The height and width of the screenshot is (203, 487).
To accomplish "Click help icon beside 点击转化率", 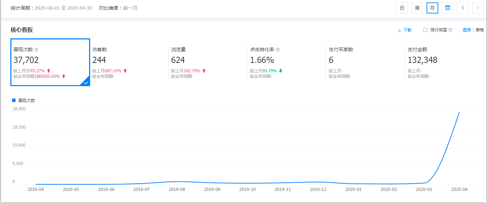I will (x=278, y=50).
